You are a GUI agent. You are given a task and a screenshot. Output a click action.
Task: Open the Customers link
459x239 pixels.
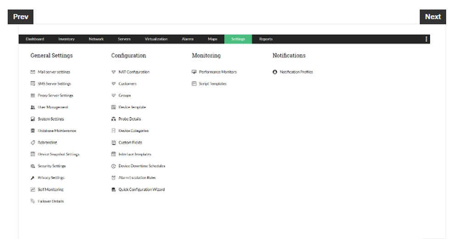click(128, 84)
